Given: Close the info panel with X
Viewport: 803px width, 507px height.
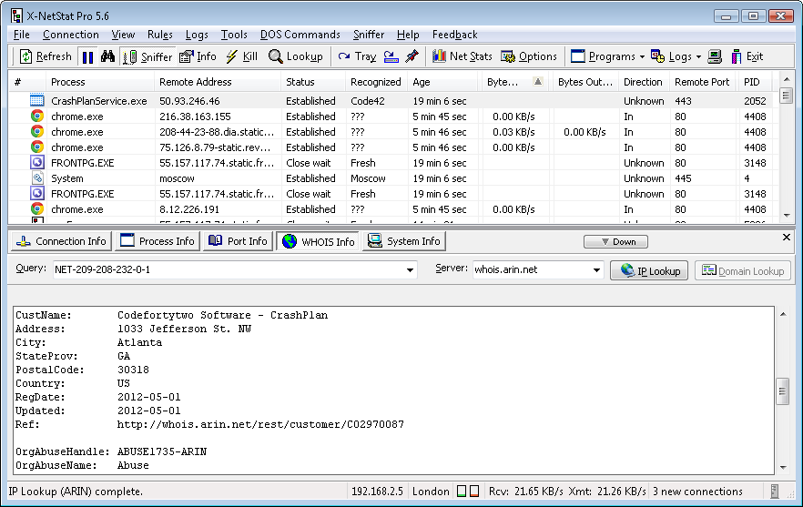Looking at the screenshot, I should point(787,237).
